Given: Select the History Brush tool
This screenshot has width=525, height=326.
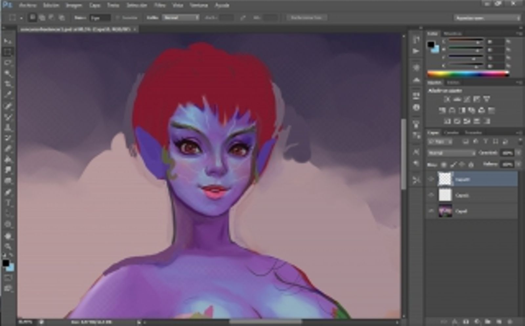Looking at the screenshot, I should 8,138.
